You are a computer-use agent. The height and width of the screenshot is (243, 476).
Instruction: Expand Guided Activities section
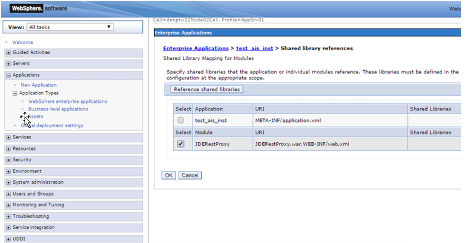coord(8,53)
